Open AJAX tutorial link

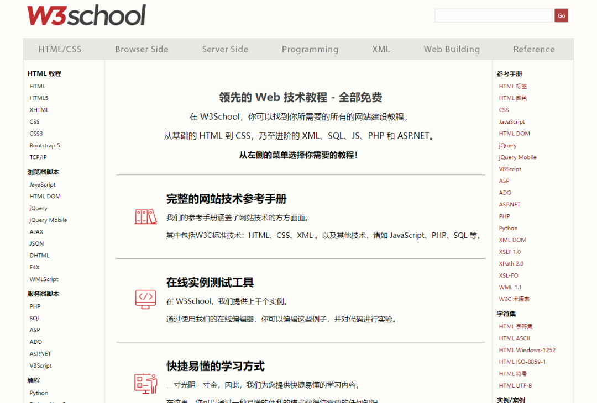coord(36,231)
